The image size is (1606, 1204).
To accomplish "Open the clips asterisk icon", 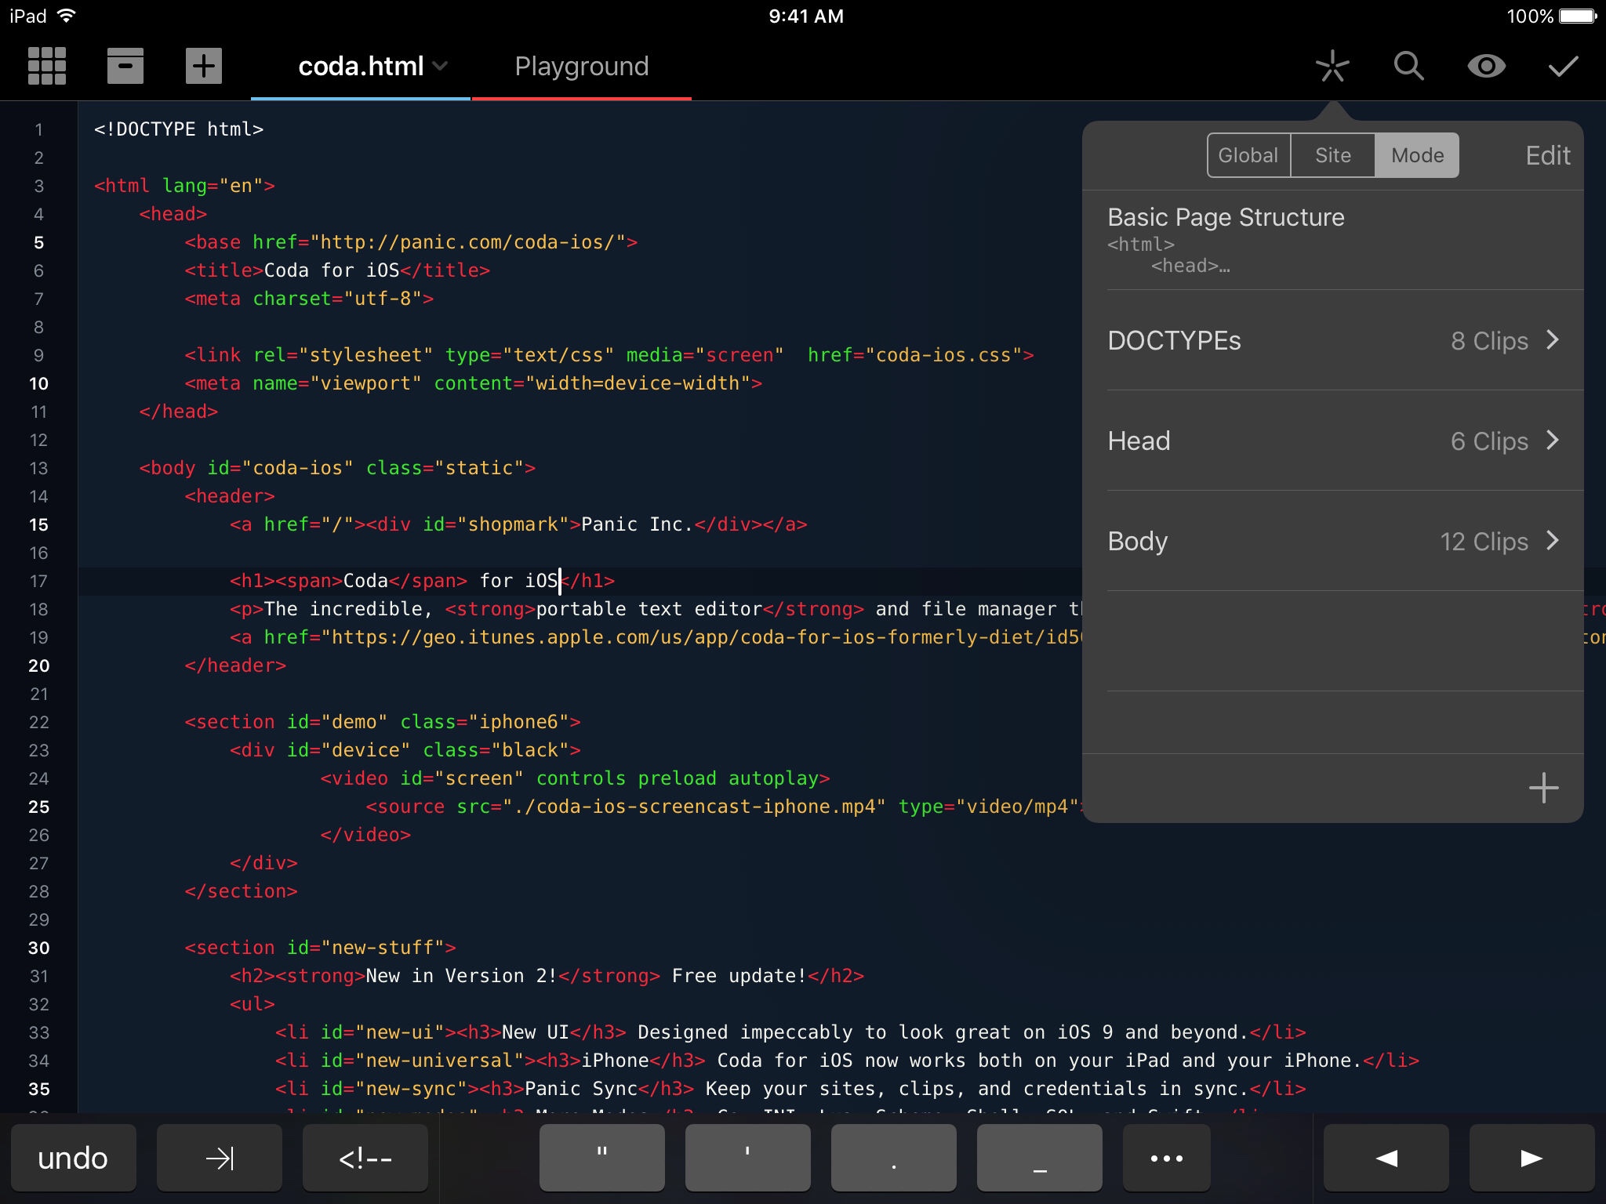I will [x=1332, y=66].
